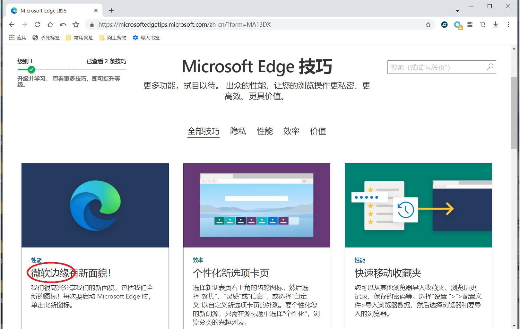Open the 个性化新选项卡页 tip link
The height and width of the screenshot is (329, 520).
tap(230, 273)
